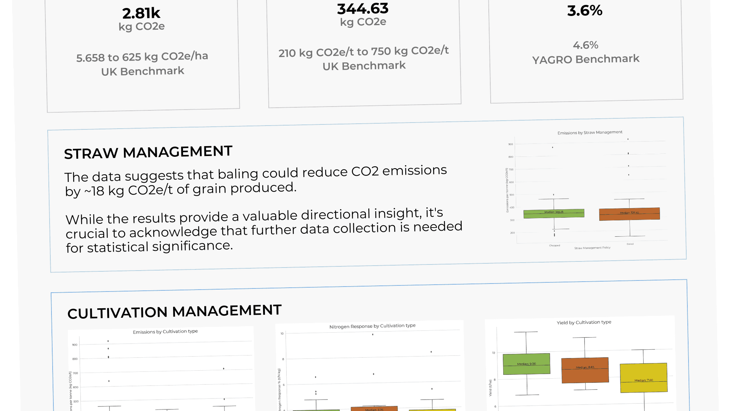Image resolution: width=732 pixels, height=411 pixels.
Task: Click the 3.6% metric value
Action: 585,11
